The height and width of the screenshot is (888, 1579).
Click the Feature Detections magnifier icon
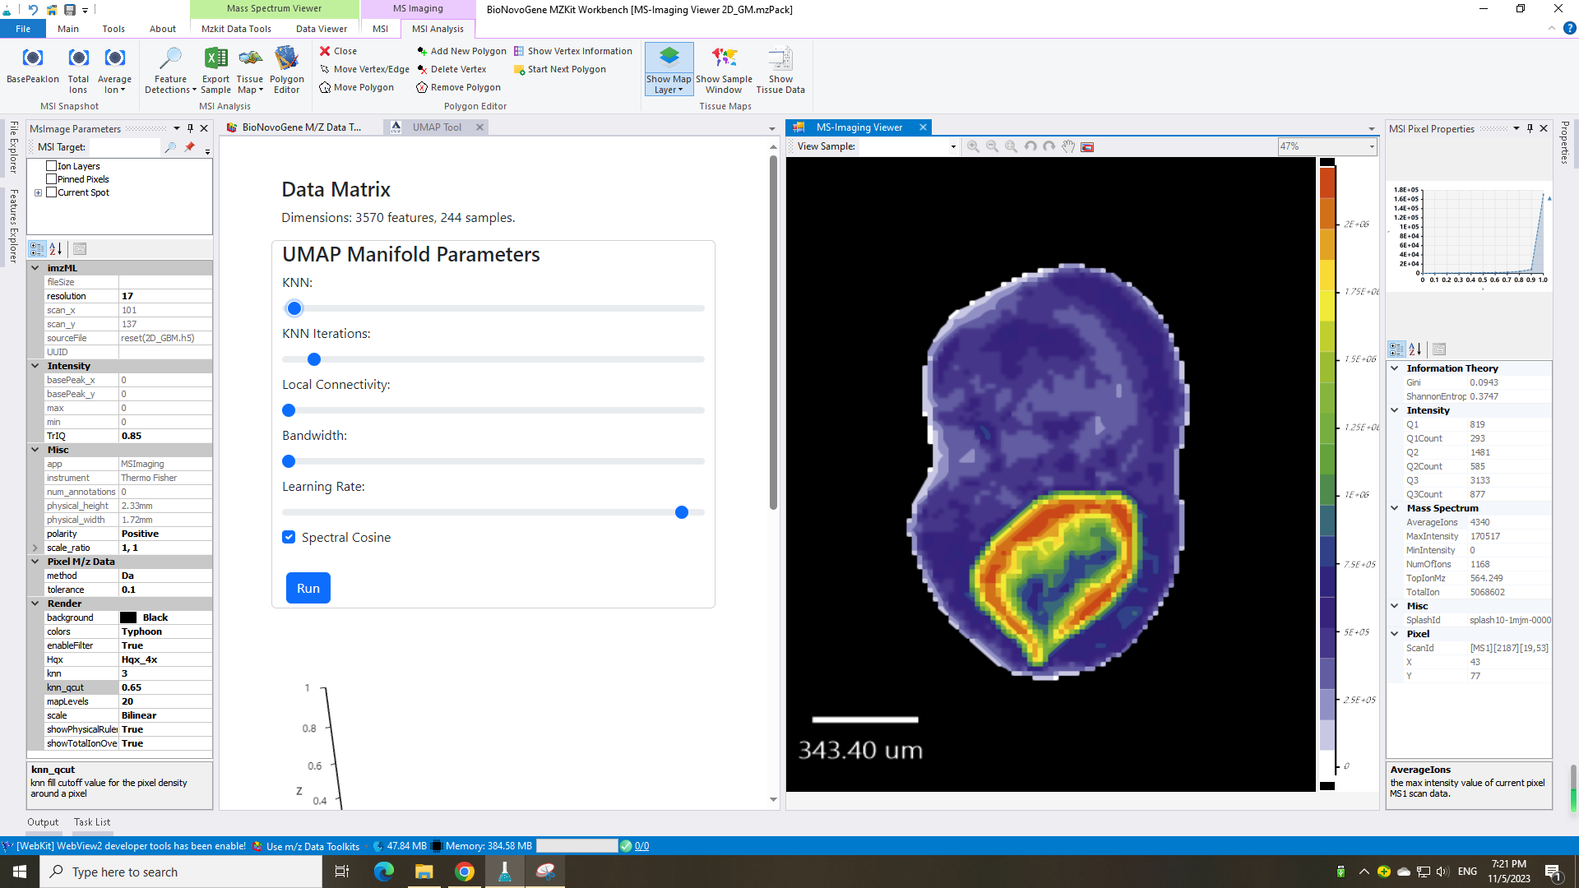(170, 58)
